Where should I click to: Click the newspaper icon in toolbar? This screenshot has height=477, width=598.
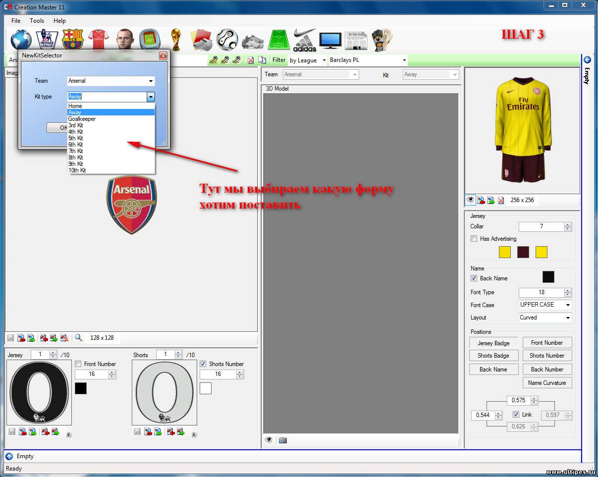coord(356,40)
